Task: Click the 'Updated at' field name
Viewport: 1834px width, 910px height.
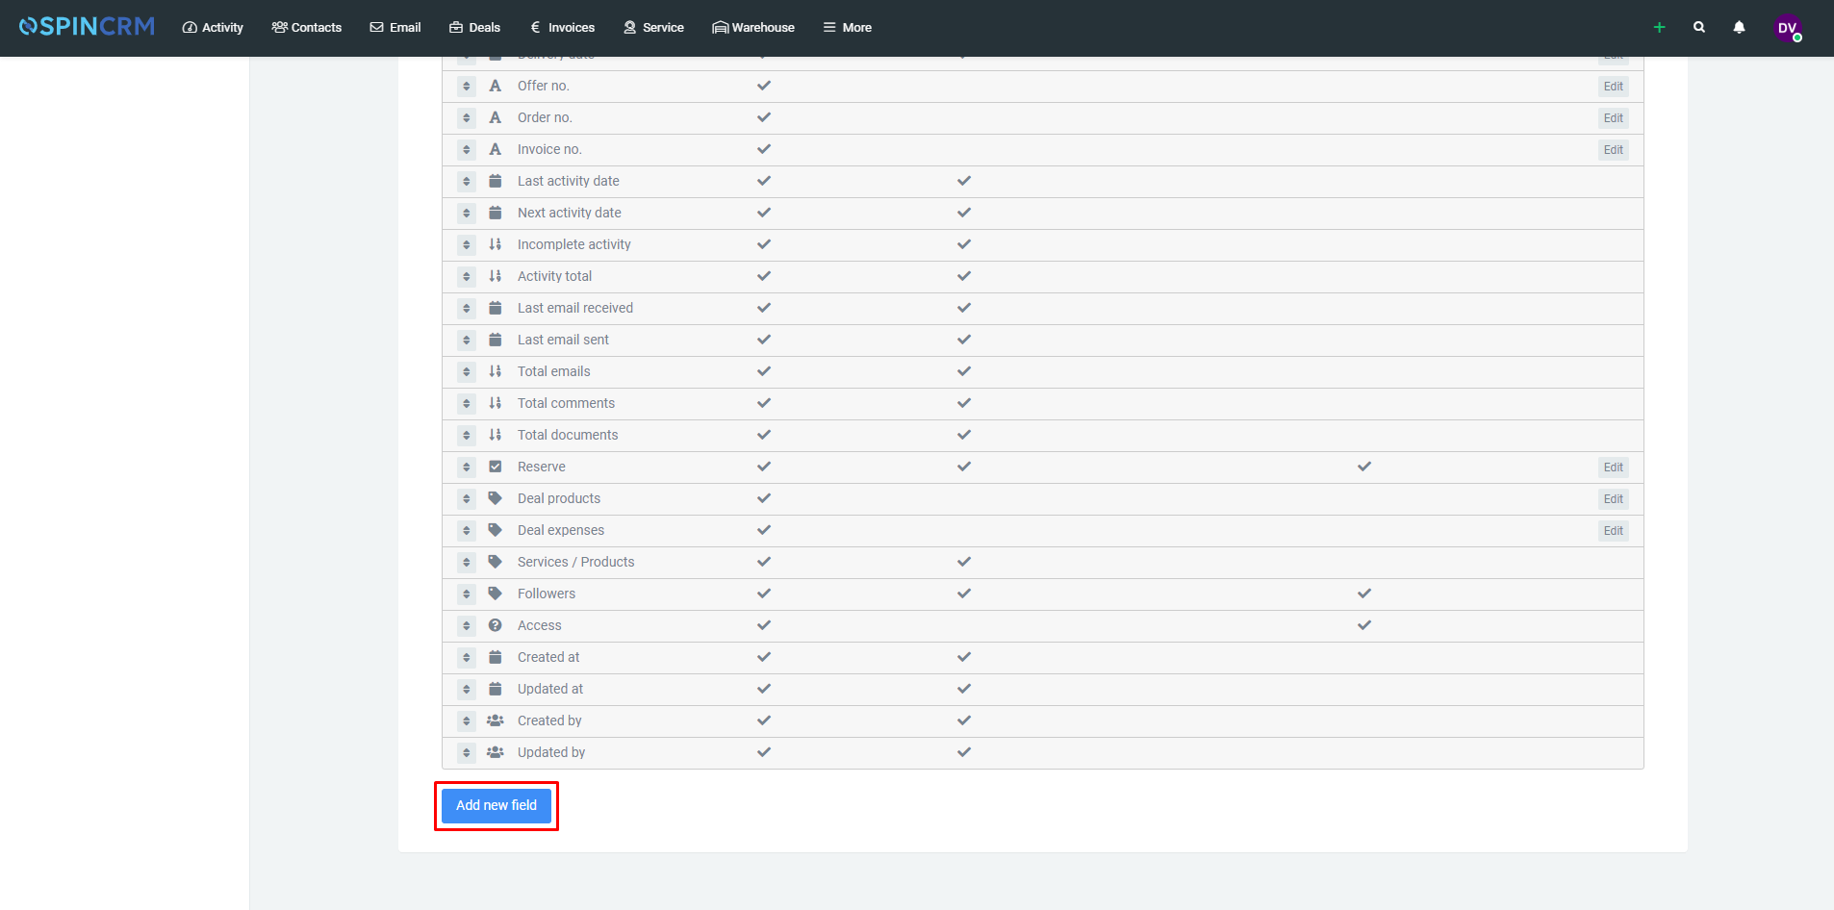Action: point(550,689)
